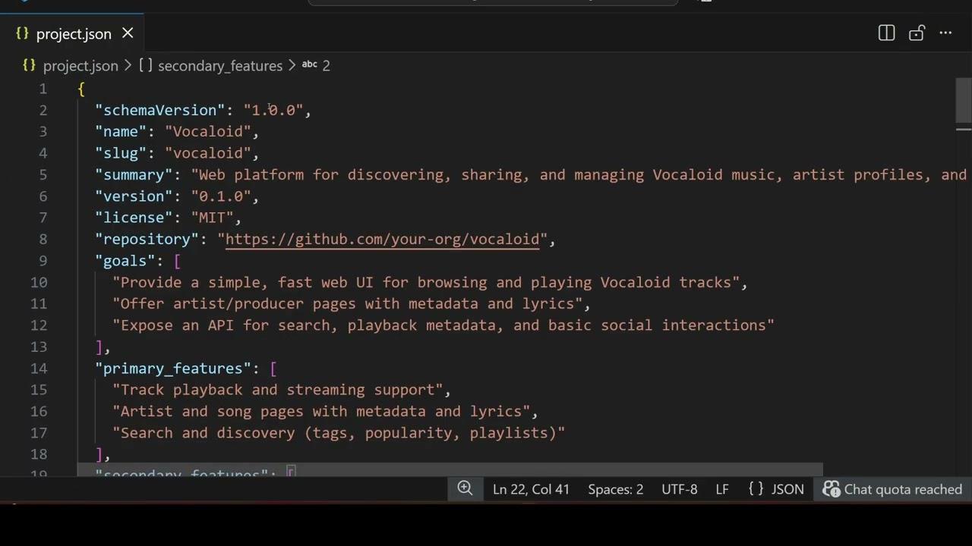The width and height of the screenshot is (972, 546).
Task: Go to line via Ln 22, Col 41
Action: coord(531,489)
